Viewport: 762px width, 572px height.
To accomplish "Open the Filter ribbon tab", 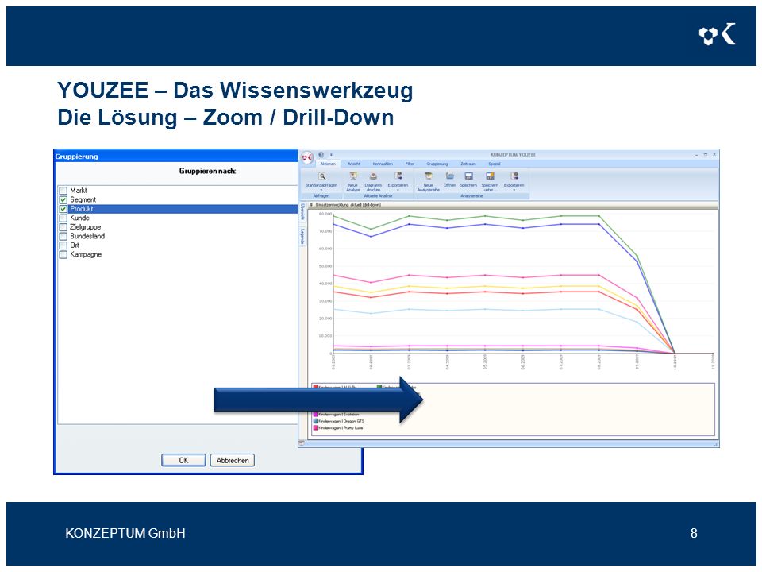I will coord(410,164).
